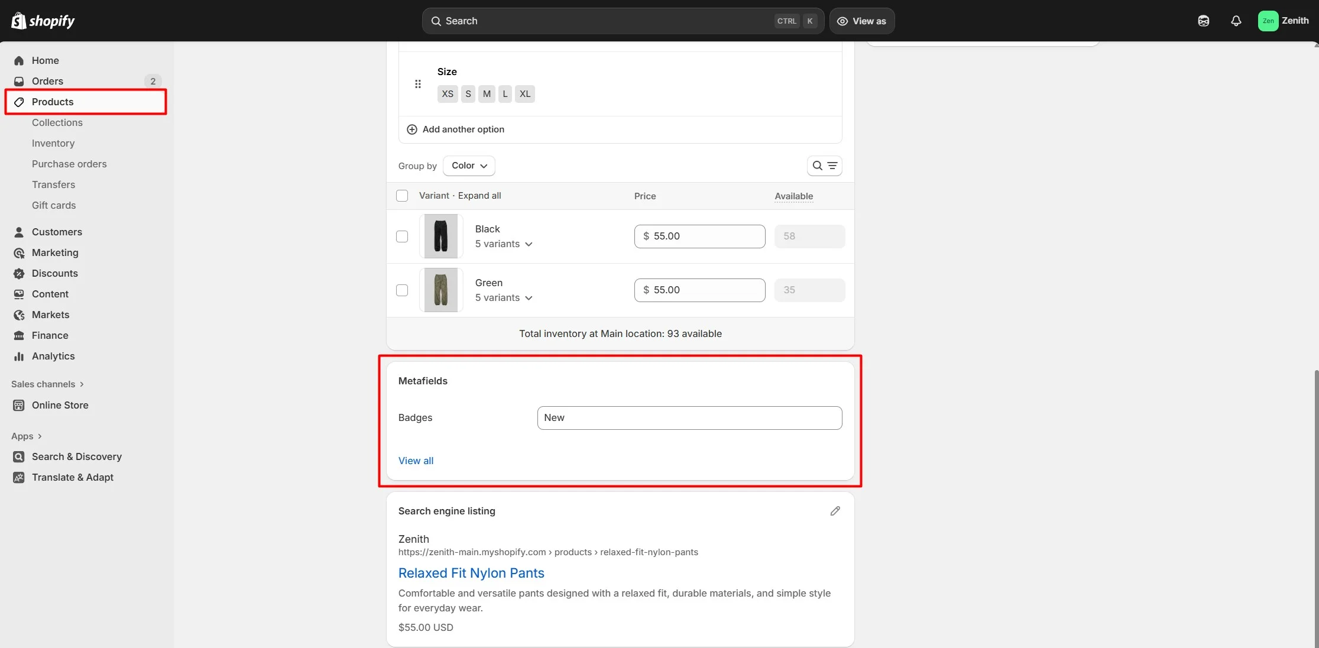
Task: Click the View as button
Action: click(x=861, y=21)
